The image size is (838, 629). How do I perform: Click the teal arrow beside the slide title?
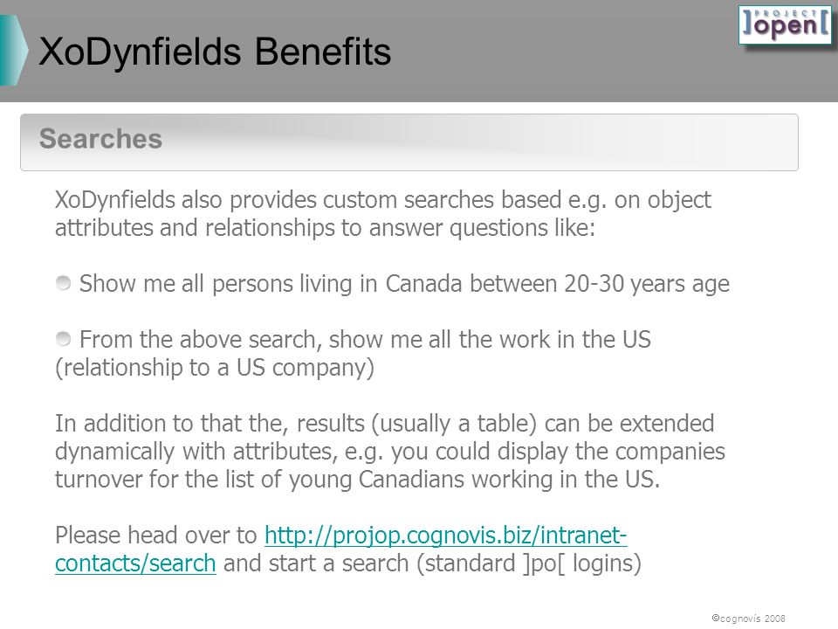(x=13, y=51)
